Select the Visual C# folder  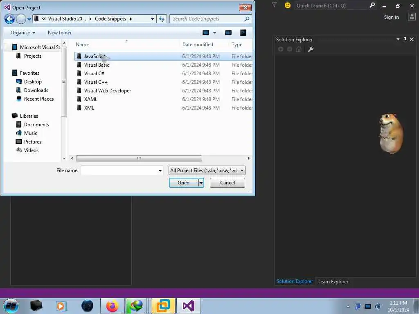pos(163,74)
